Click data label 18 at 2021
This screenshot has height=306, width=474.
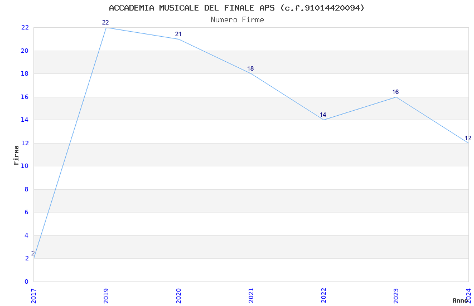click(x=250, y=68)
